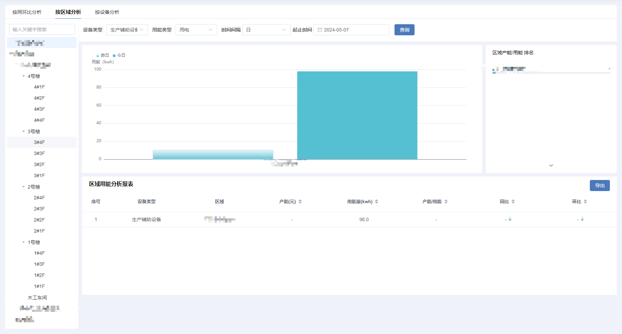This screenshot has width=622, height=334.
Task: Select 1#4F in area tree
Action: (39, 253)
